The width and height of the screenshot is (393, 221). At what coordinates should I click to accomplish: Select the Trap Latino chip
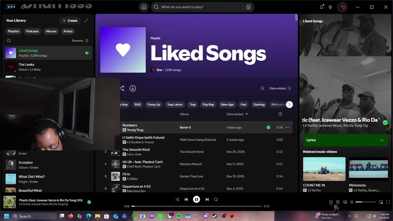tap(175, 105)
